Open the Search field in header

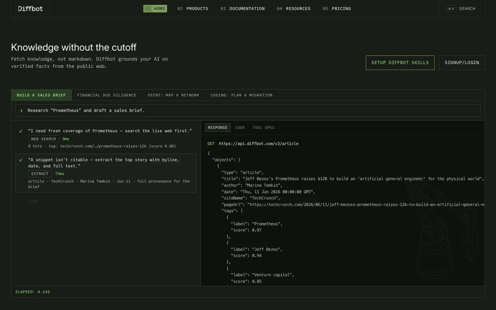[x=462, y=9]
